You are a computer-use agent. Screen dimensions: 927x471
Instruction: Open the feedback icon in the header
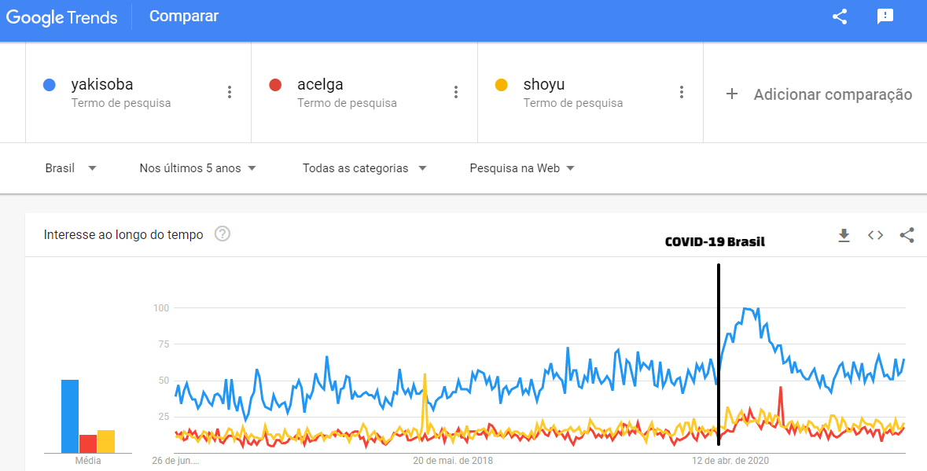[x=885, y=17]
